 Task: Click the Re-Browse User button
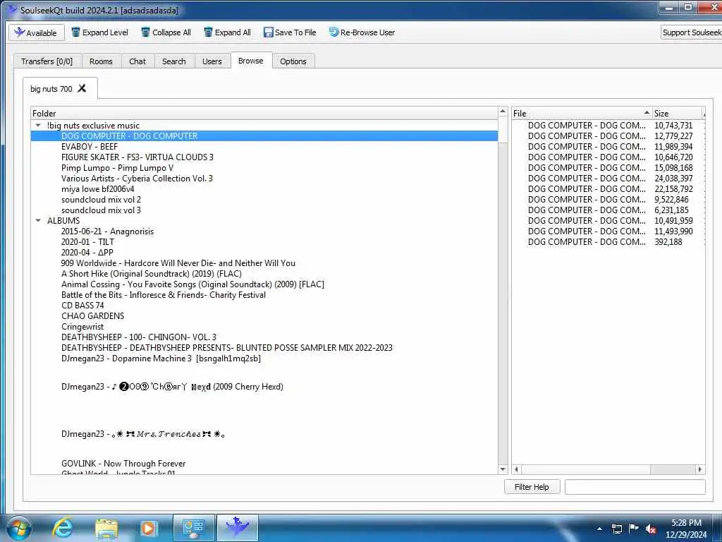(x=362, y=32)
